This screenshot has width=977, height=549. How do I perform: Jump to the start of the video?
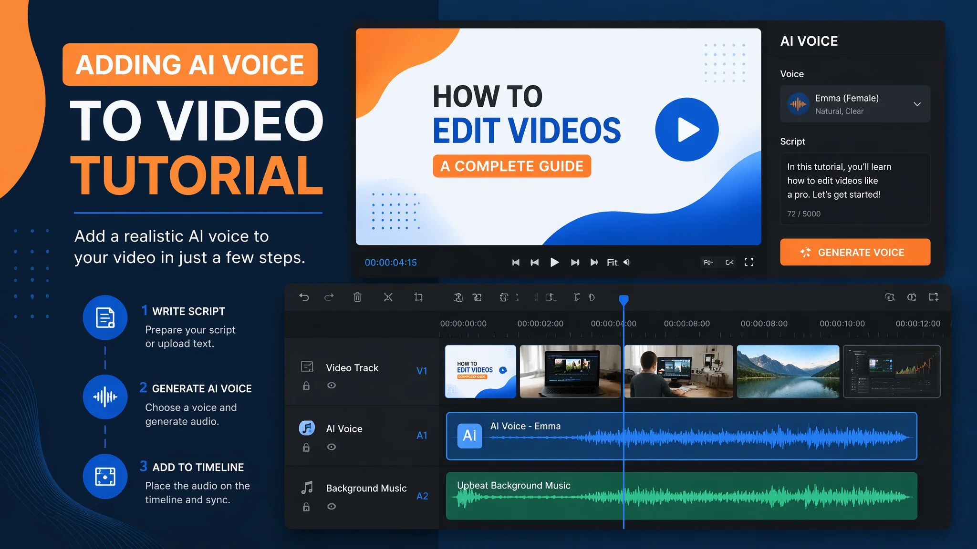click(x=516, y=262)
